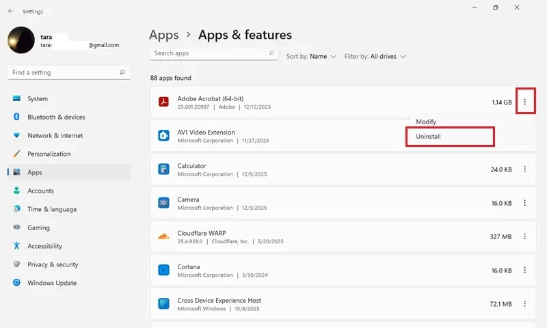Click the search magnifier in Search apps
The width and height of the screenshot is (547, 328).
(x=271, y=53)
